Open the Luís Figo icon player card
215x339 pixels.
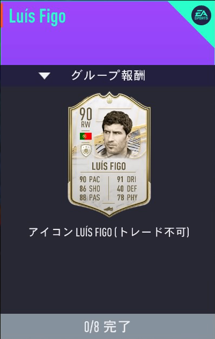click(109, 154)
